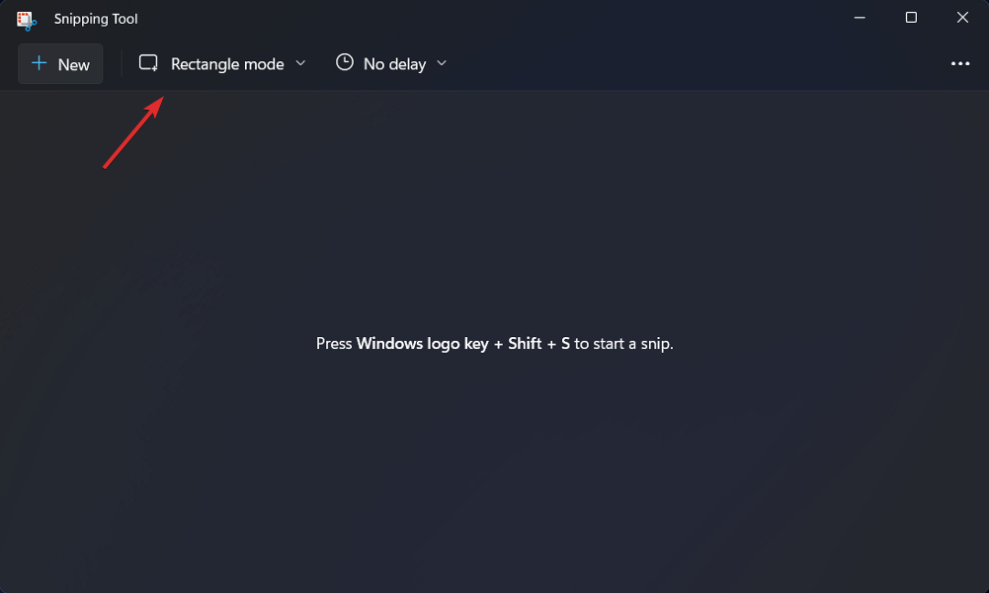Click the Snipping Tool title text
This screenshot has height=593, width=989.
click(x=96, y=19)
